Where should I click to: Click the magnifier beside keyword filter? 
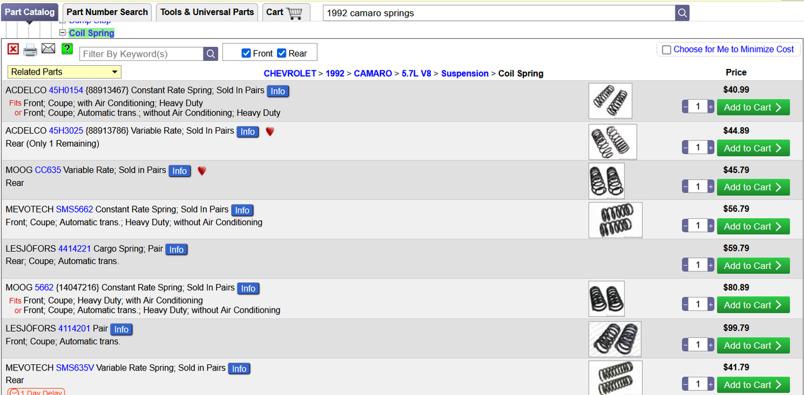(x=211, y=54)
